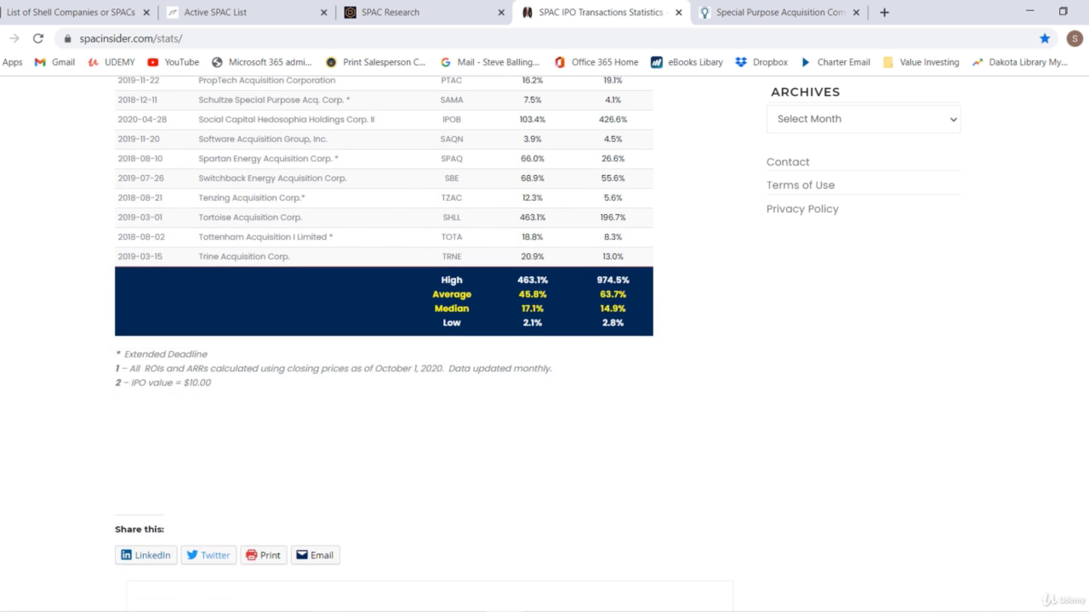The image size is (1089, 612).
Task: Click the High 974.5% summary value
Action: click(613, 280)
